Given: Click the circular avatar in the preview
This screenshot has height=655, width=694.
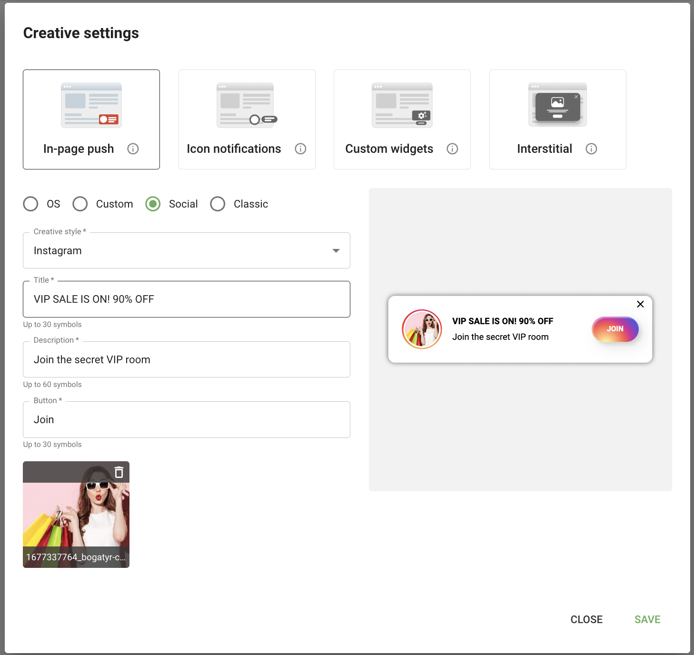Looking at the screenshot, I should point(422,329).
